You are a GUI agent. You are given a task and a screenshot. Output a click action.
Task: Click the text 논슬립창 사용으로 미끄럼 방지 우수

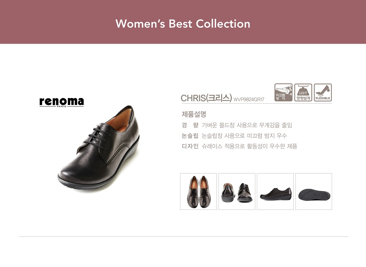pos(244,136)
